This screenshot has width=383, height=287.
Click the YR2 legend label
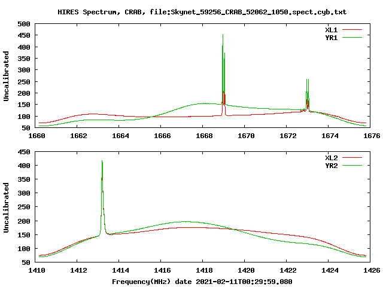tap(331, 166)
